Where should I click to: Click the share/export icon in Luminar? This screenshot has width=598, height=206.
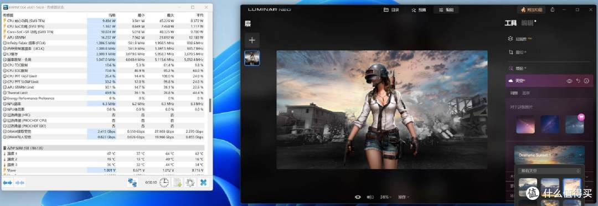click(553, 9)
